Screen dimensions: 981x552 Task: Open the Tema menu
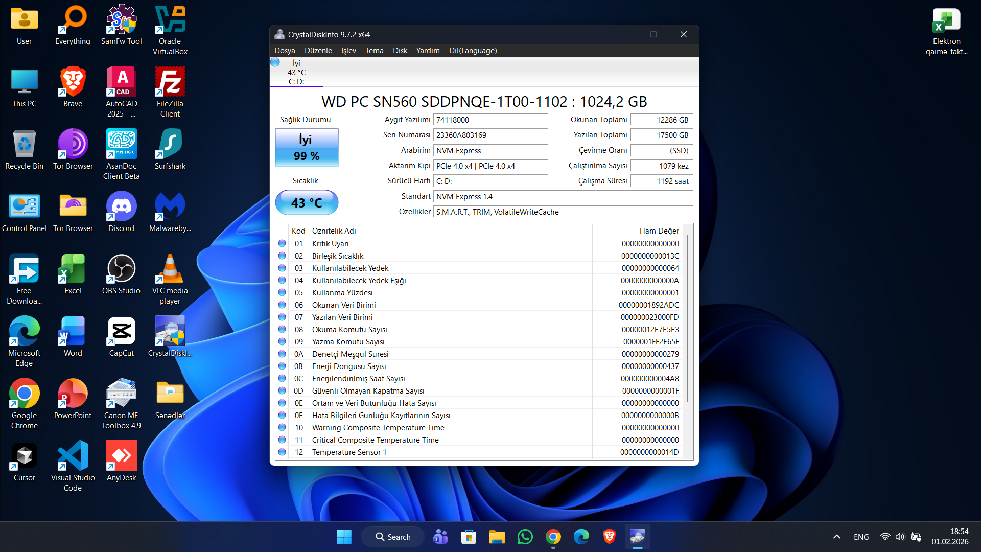click(x=374, y=51)
